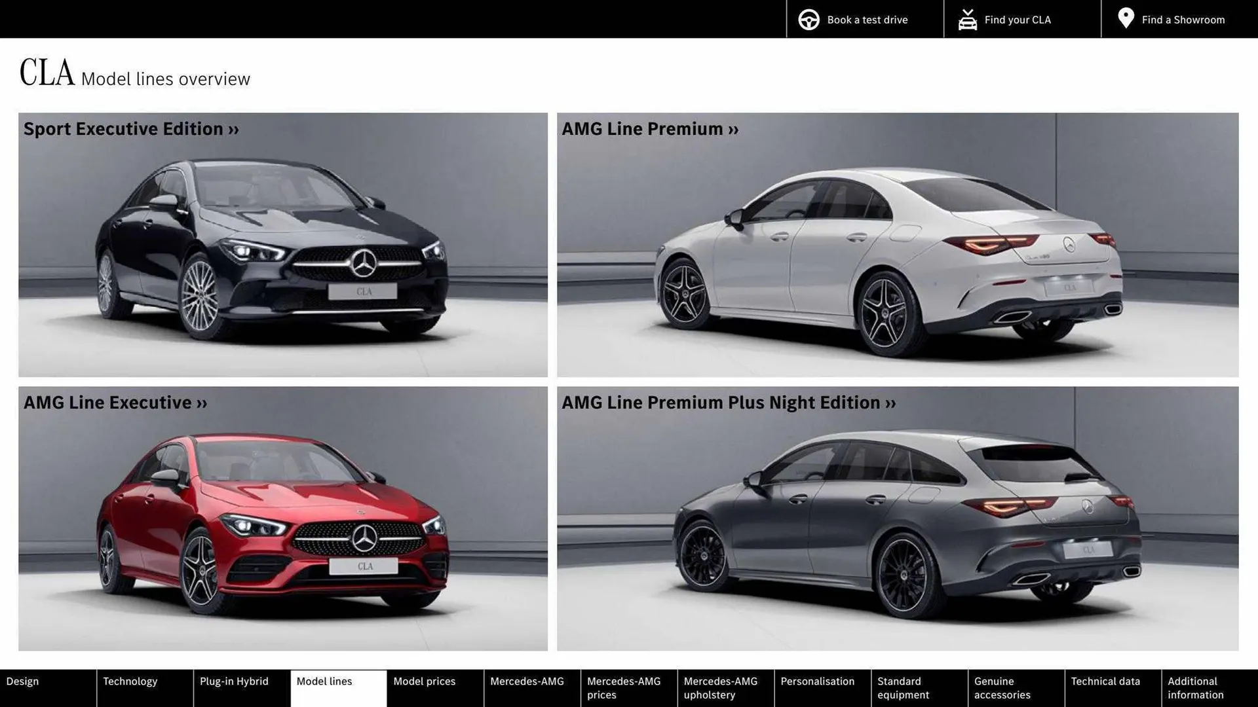Open Mercedes-AMG upholstery section

pos(719,687)
